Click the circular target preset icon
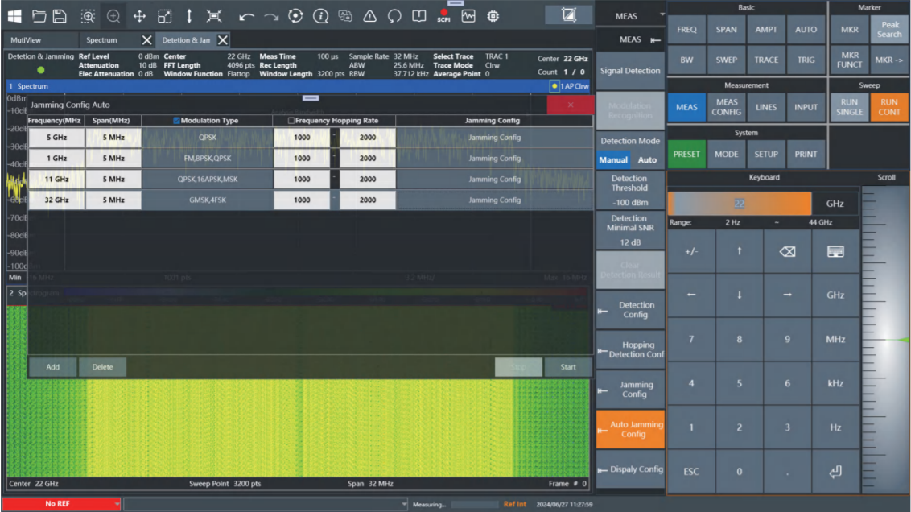911x512 pixels. pos(295,16)
